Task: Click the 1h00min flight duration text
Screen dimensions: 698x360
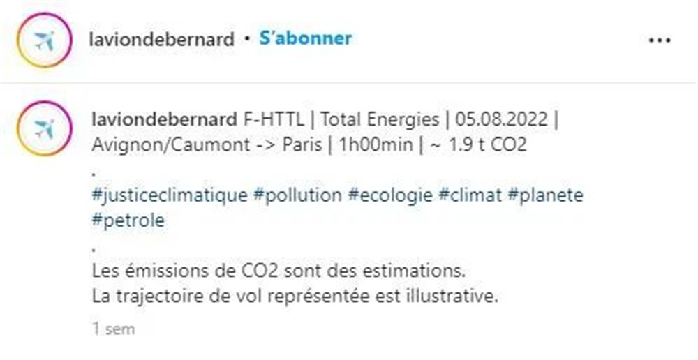Action: click(376, 144)
